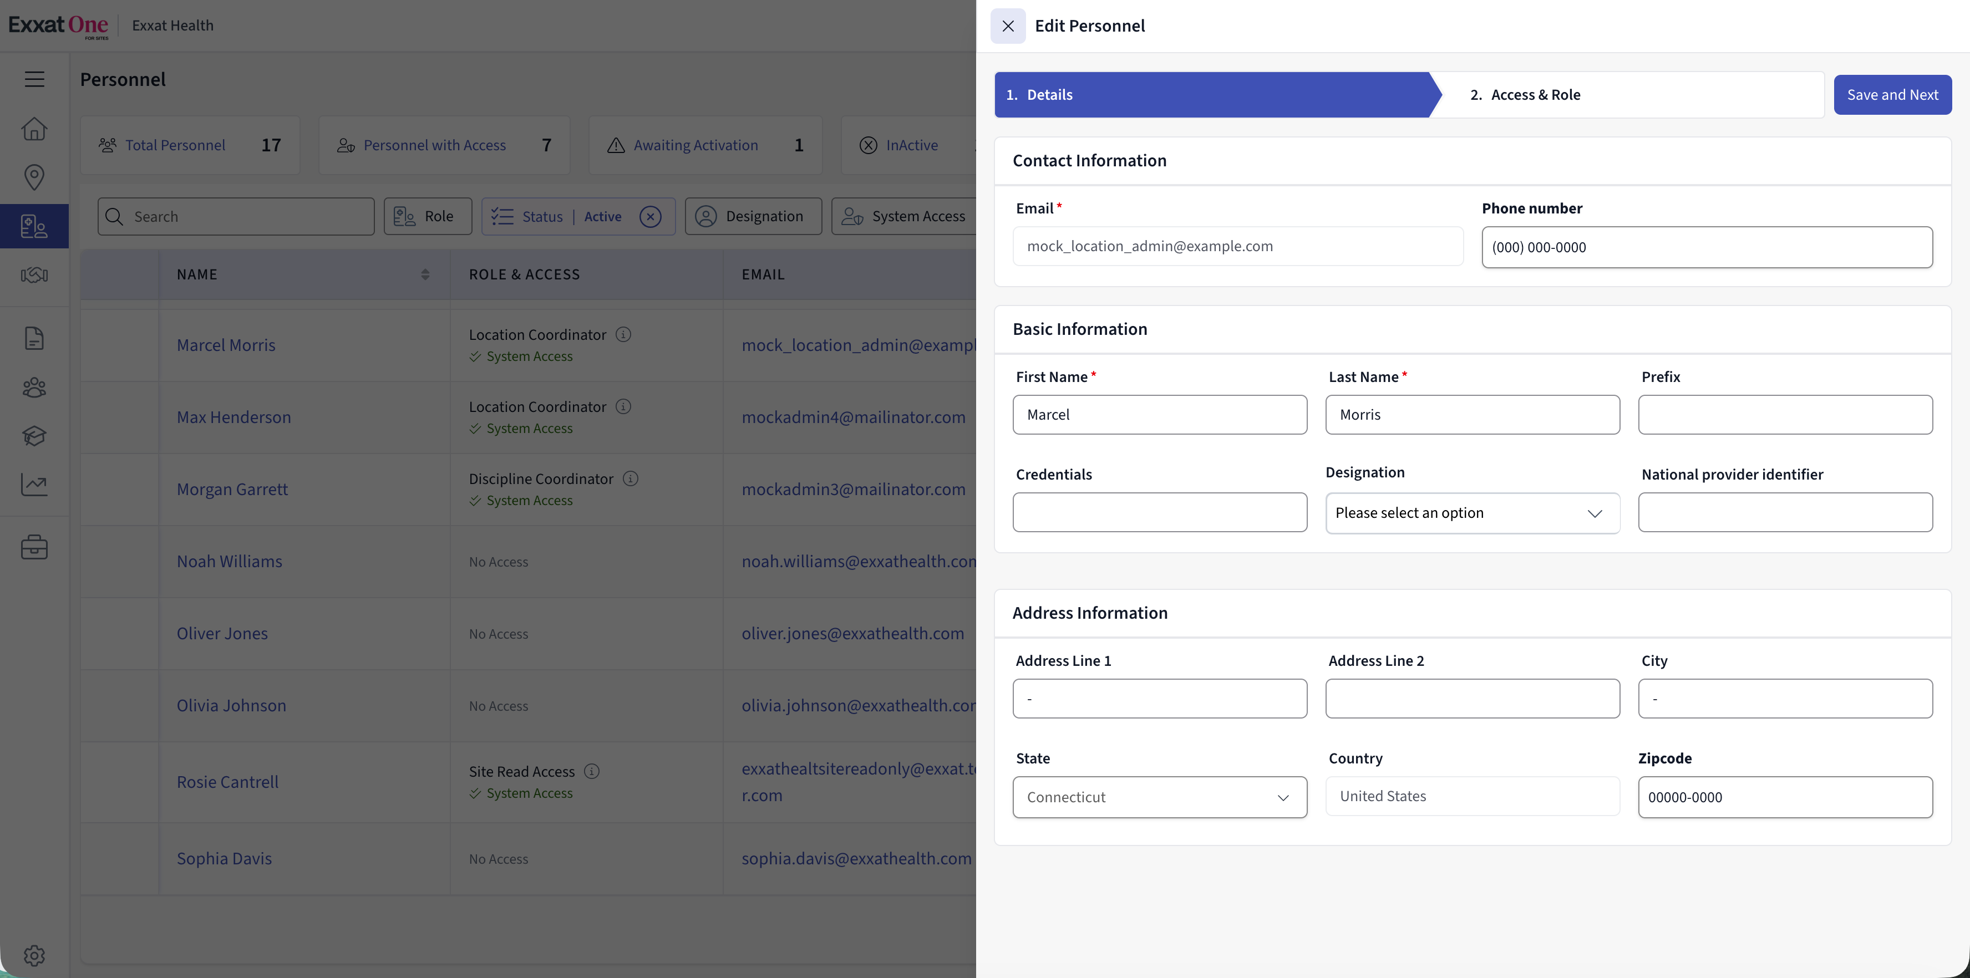Focus the Prefix field
The height and width of the screenshot is (978, 1970).
[x=1785, y=415]
